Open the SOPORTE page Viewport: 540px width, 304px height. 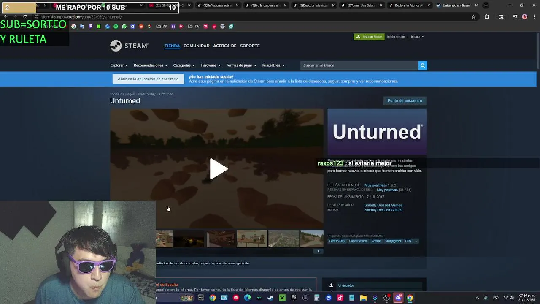[250, 46]
